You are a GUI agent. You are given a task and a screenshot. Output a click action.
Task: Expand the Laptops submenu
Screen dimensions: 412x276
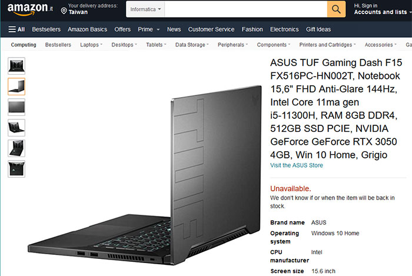pyautogui.click(x=91, y=45)
